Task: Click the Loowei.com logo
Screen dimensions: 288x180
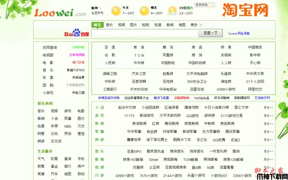Action: click(x=60, y=13)
